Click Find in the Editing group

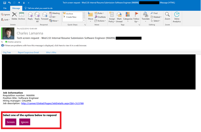(x=154, y=13)
